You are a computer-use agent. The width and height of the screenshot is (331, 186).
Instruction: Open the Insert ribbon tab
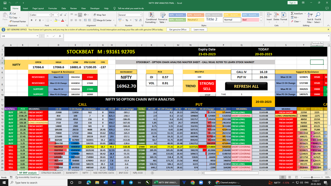click(x=25, y=9)
